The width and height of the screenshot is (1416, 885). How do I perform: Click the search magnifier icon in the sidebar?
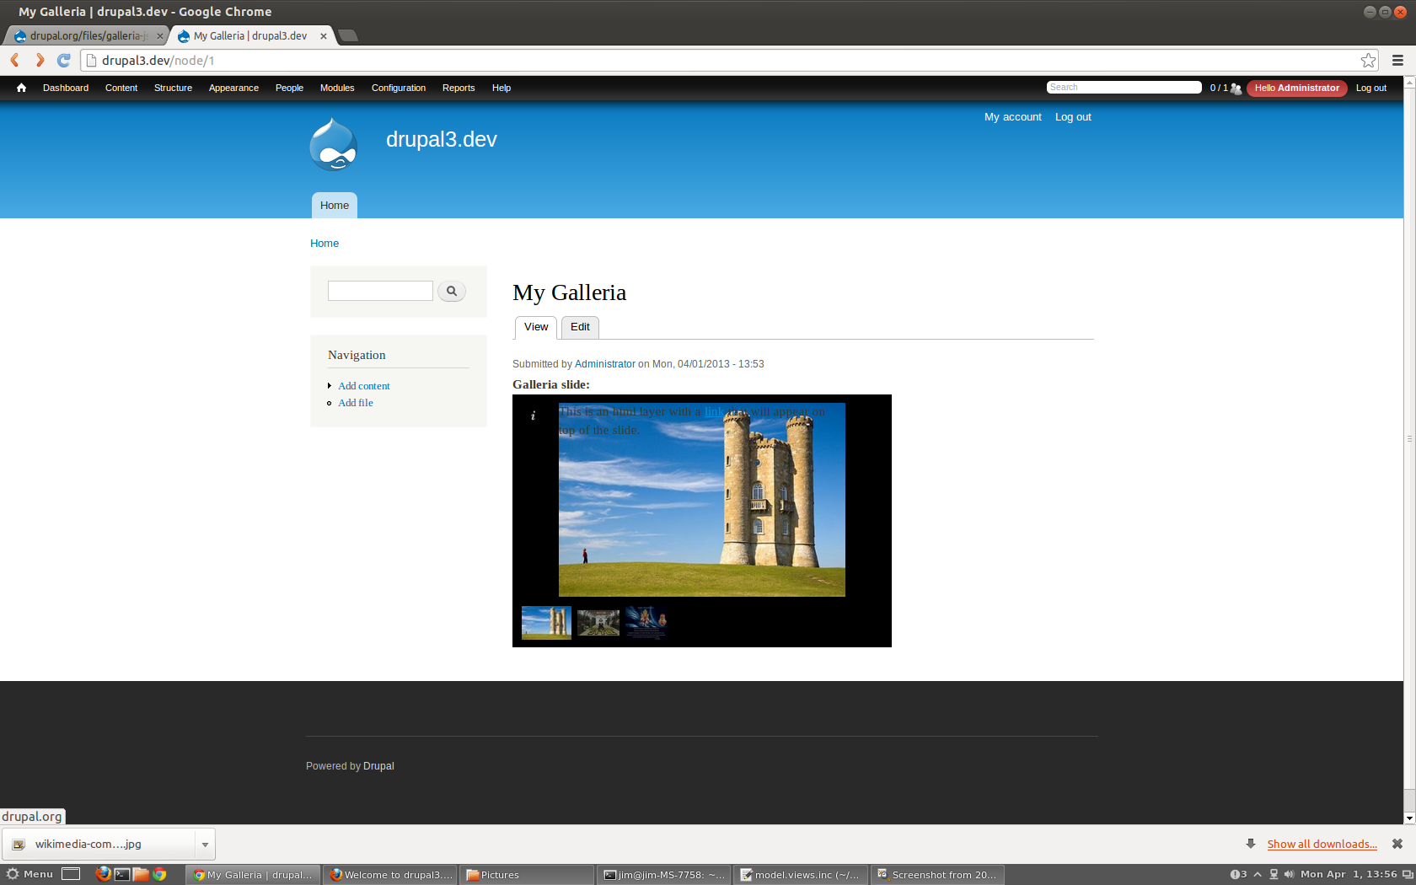(x=452, y=290)
